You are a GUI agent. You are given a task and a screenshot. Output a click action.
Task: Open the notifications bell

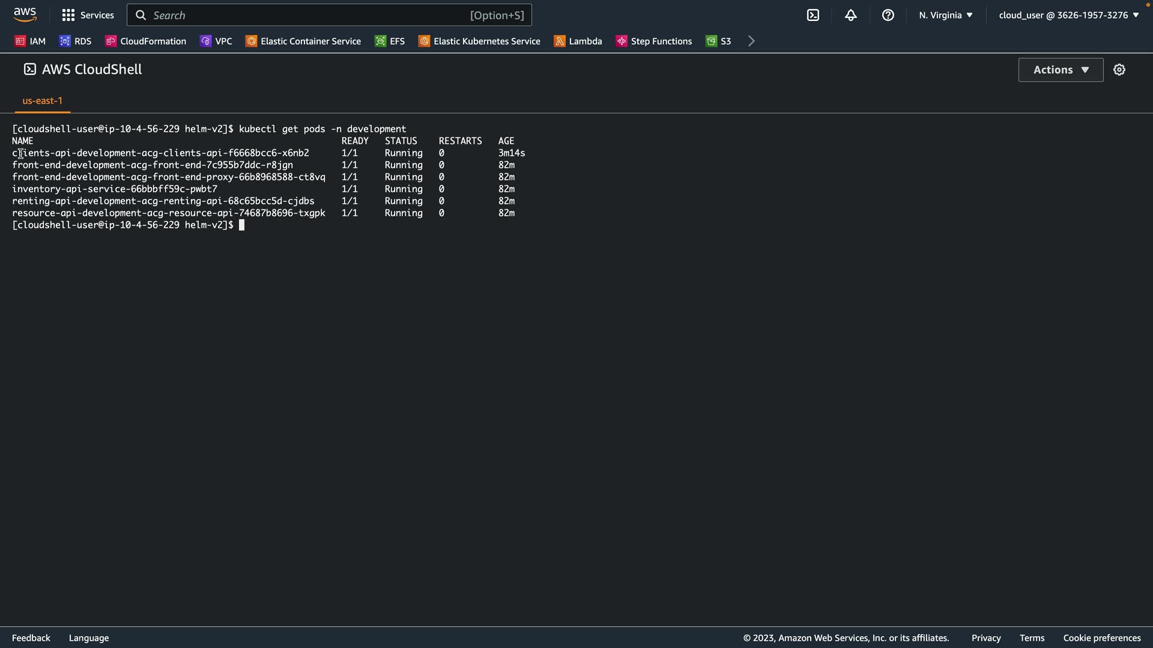point(850,15)
